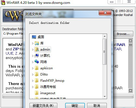Select the admin label in folder tree
This screenshot has height=108, width=136.
(x=45, y=50)
